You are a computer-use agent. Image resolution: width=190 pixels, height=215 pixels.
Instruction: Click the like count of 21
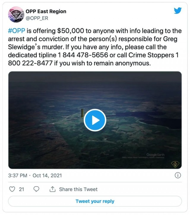pyautogui.click(x=21, y=189)
